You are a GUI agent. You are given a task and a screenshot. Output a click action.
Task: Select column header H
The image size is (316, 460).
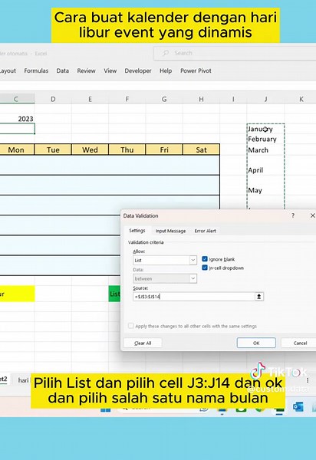click(x=201, y=99)
